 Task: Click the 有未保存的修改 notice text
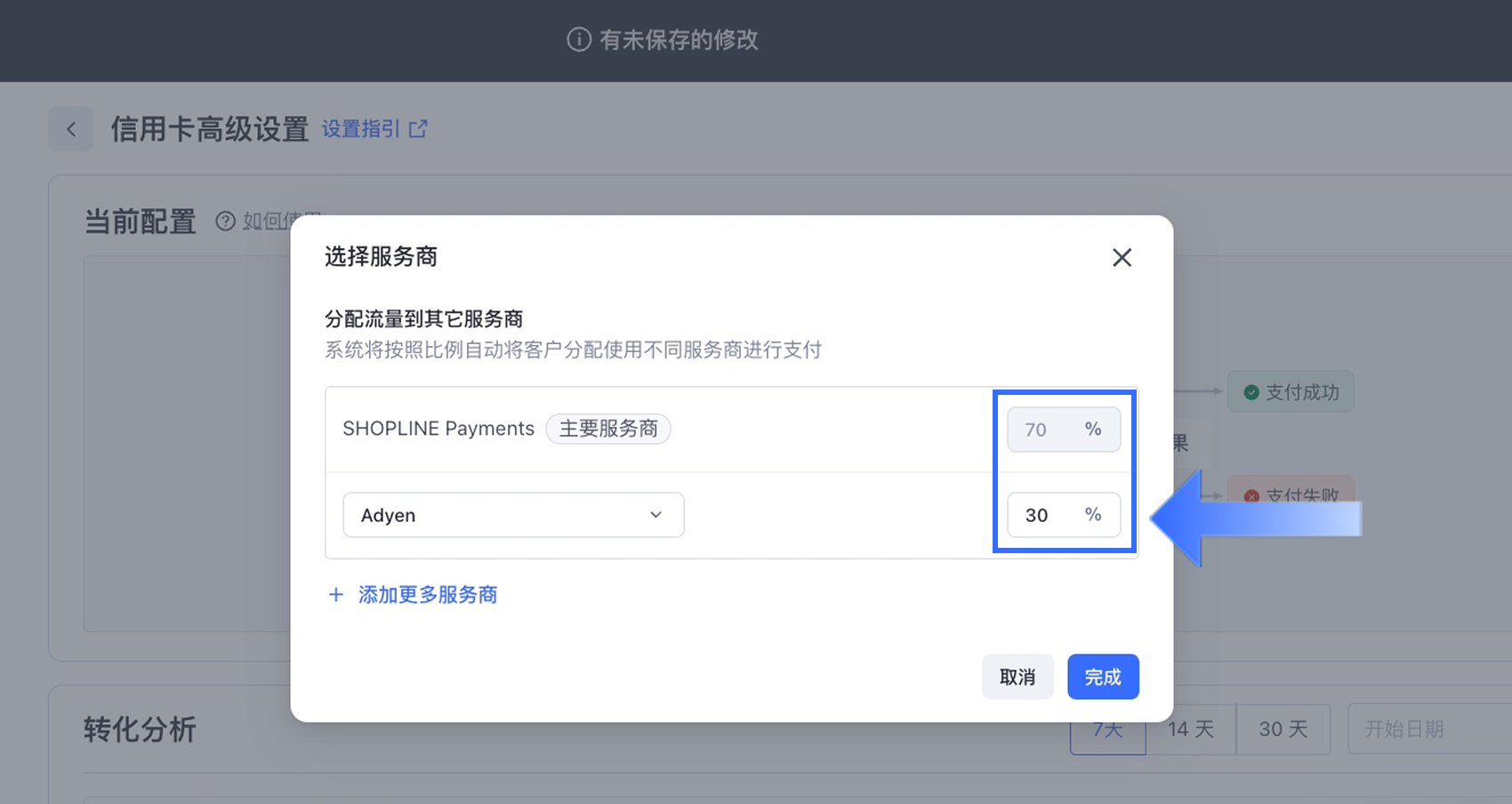pos(679,39)
